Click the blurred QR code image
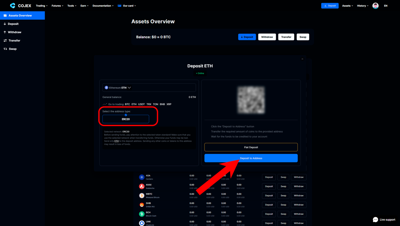Viewport: 400px width, 226px height. (x=251, y=100)
